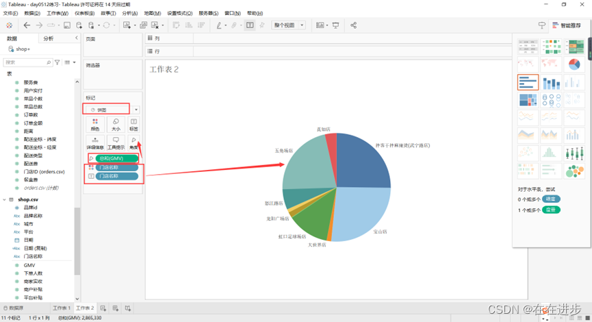Switch to the 工作表 1 sheet tab
This screenshot has width=592, height=322.
(x=62, y=308)
